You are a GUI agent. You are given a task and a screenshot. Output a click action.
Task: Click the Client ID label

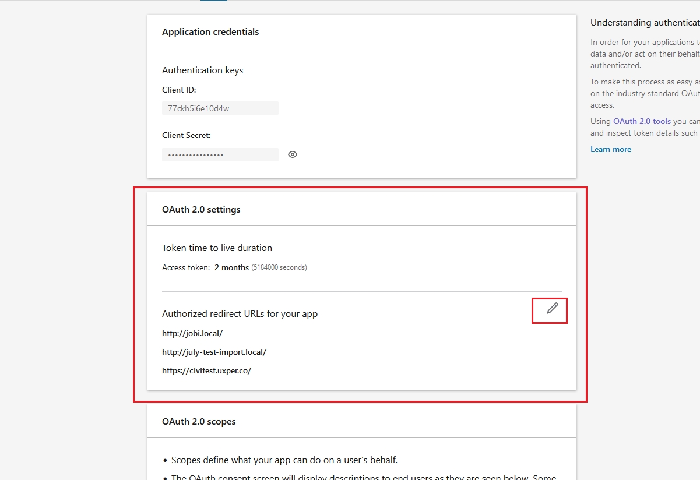[179, 90]
